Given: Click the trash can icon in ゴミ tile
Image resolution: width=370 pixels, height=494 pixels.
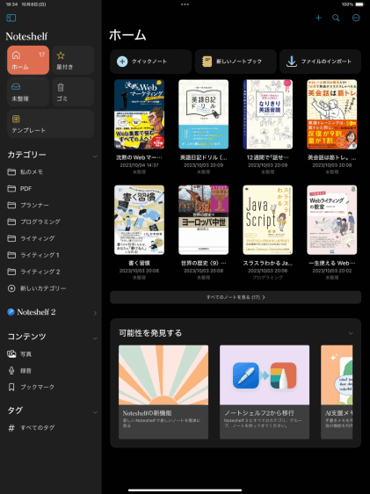Looking at the screenshot, I should point(61,87).
